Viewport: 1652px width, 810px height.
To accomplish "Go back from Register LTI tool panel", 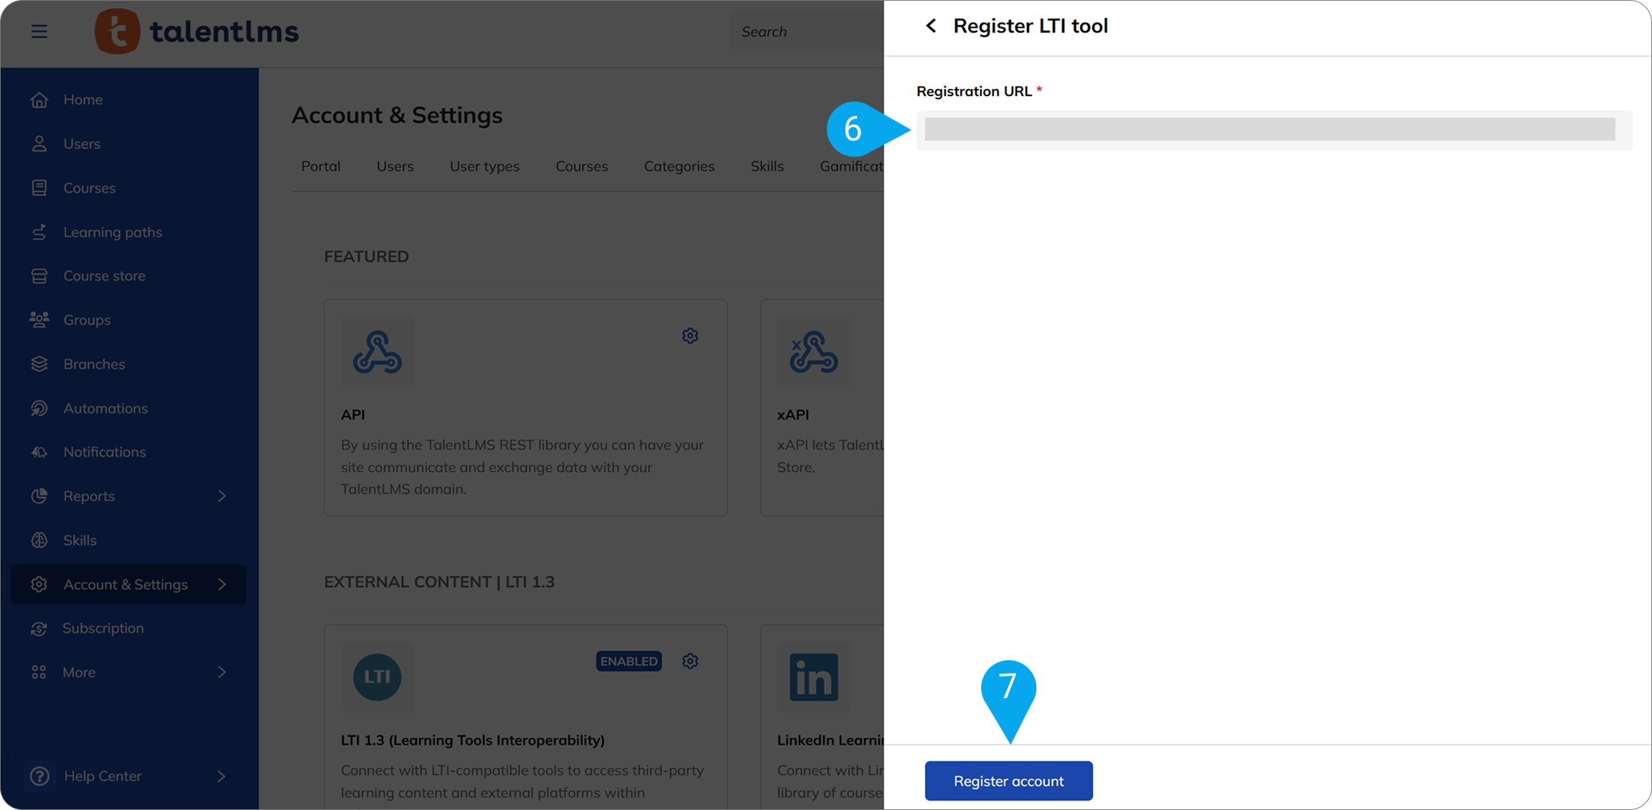I will 931,25.
